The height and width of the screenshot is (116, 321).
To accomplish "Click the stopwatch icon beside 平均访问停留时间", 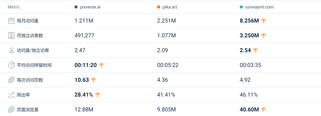I will pyautogui.click(x=11, y=65).
